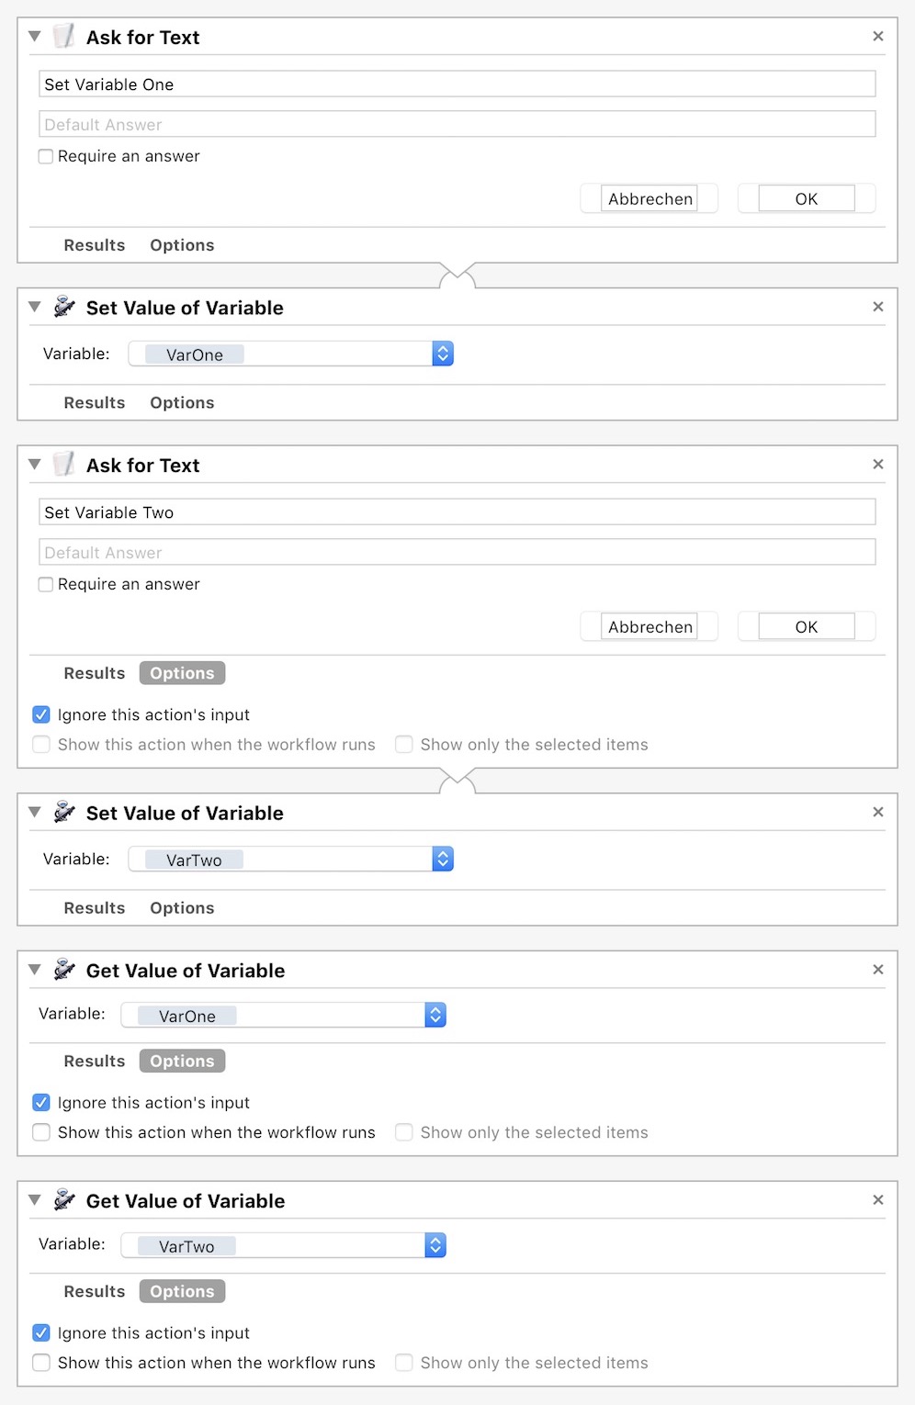Enable Show this action when workflow runs for VarTwo
The height and width of the screenshot is (1405, 915).
pyautogui.click(x=41, y=1363)
